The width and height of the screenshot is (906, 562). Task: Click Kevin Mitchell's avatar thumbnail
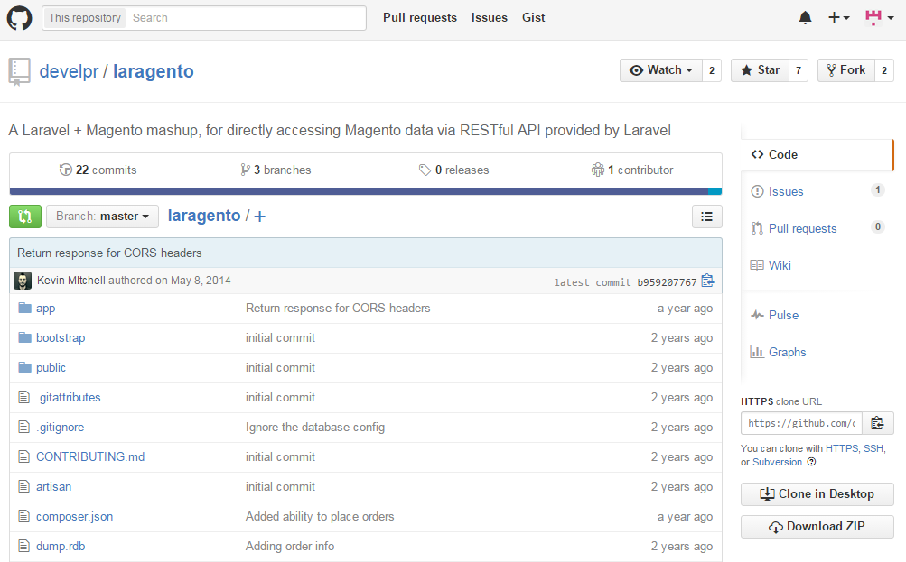point(23,281)
